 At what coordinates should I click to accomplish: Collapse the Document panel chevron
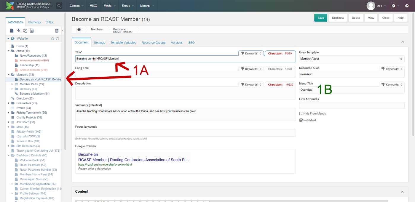403,42
